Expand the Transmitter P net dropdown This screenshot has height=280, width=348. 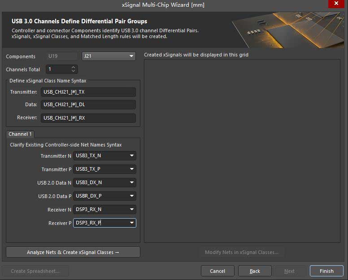132,169
